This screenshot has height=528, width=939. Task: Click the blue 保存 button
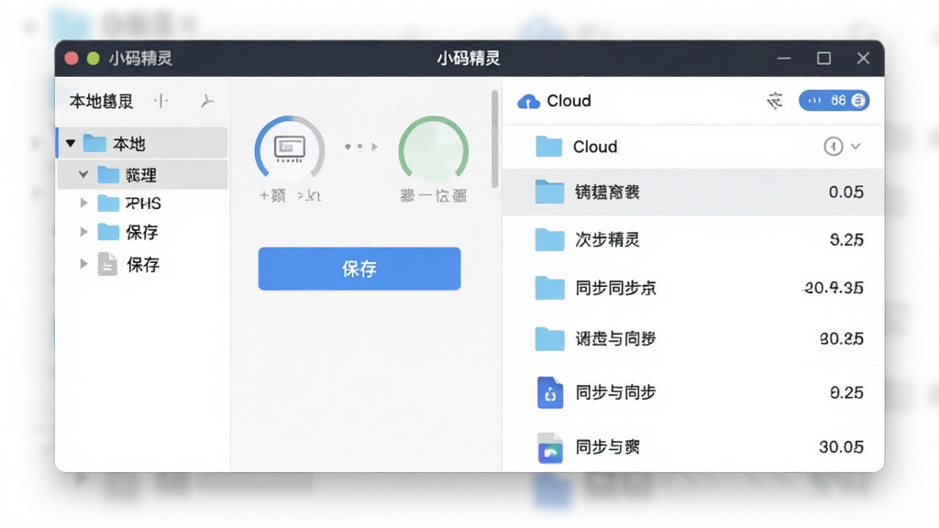tap(359, 269)
